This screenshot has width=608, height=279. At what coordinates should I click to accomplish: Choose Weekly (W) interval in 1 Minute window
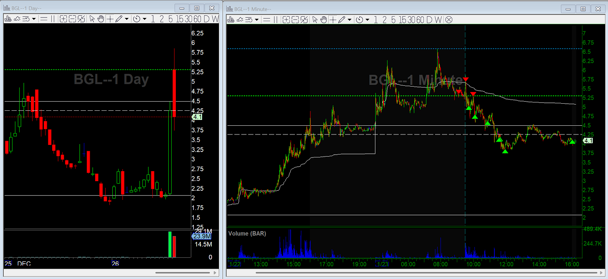[438, 19]
